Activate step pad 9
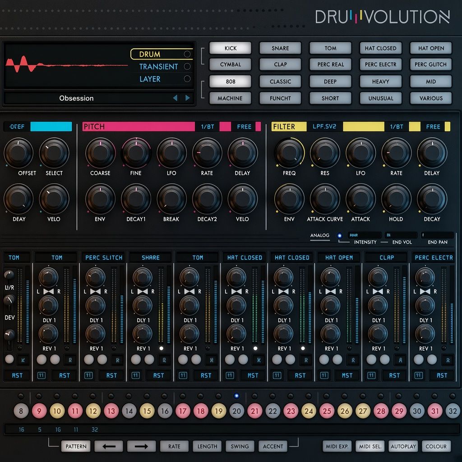462x462 pixels. 39,411
